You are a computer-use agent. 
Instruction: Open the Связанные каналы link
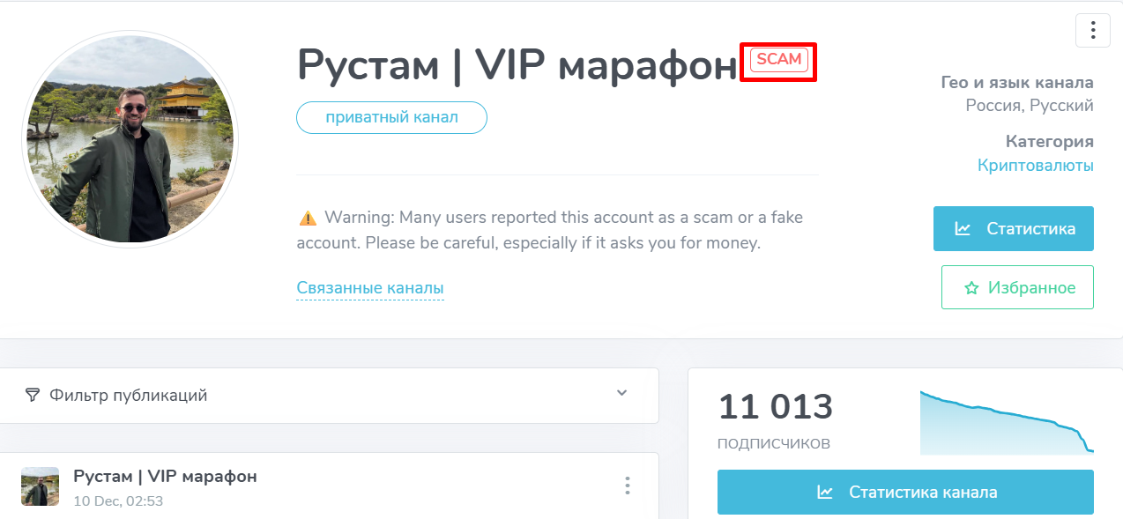tap(370, 287)
